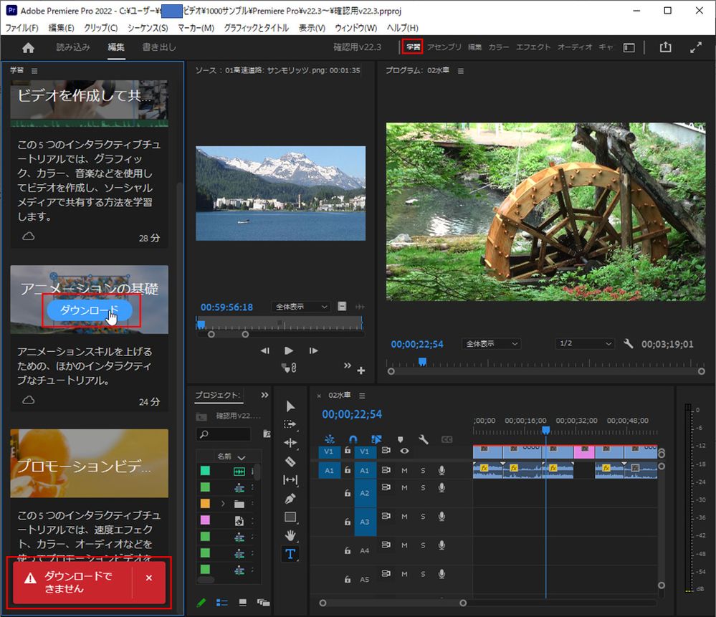
Task: Open the Program monitor 全体表示 zoom dropdown
Action: click(491, 343)
